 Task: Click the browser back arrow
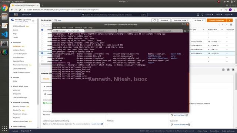(12, 10)
